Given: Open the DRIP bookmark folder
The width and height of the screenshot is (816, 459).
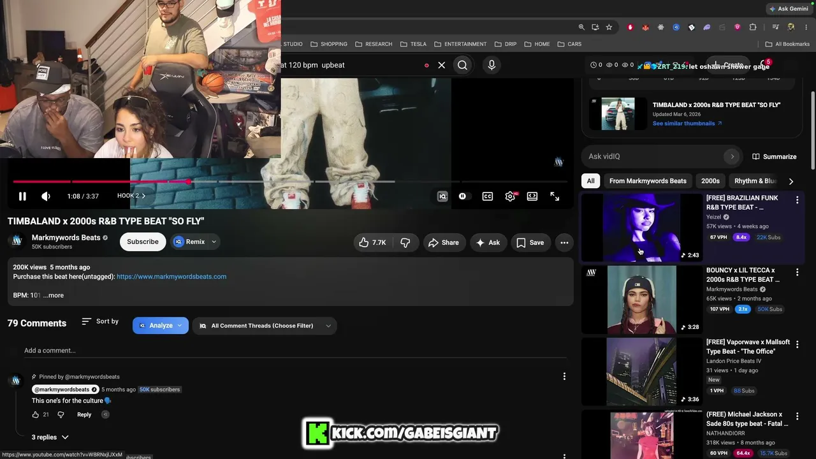Looking at the screenshot, I should (506, 44).
